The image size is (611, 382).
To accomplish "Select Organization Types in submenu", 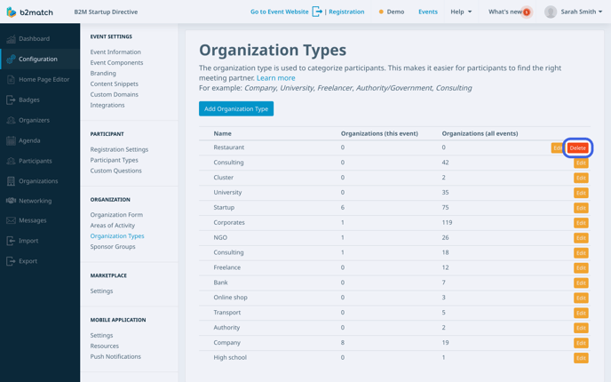I will click(x=117, y=235).
